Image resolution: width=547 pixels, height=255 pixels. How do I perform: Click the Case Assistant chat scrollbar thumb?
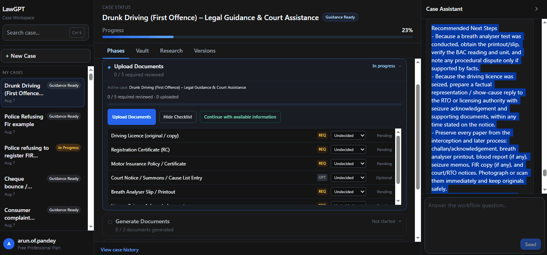(545, 173)
